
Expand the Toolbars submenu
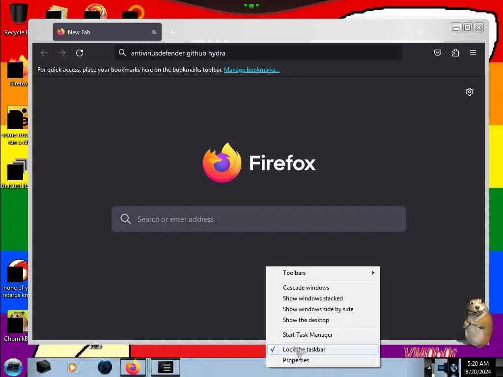coord(323,273)
